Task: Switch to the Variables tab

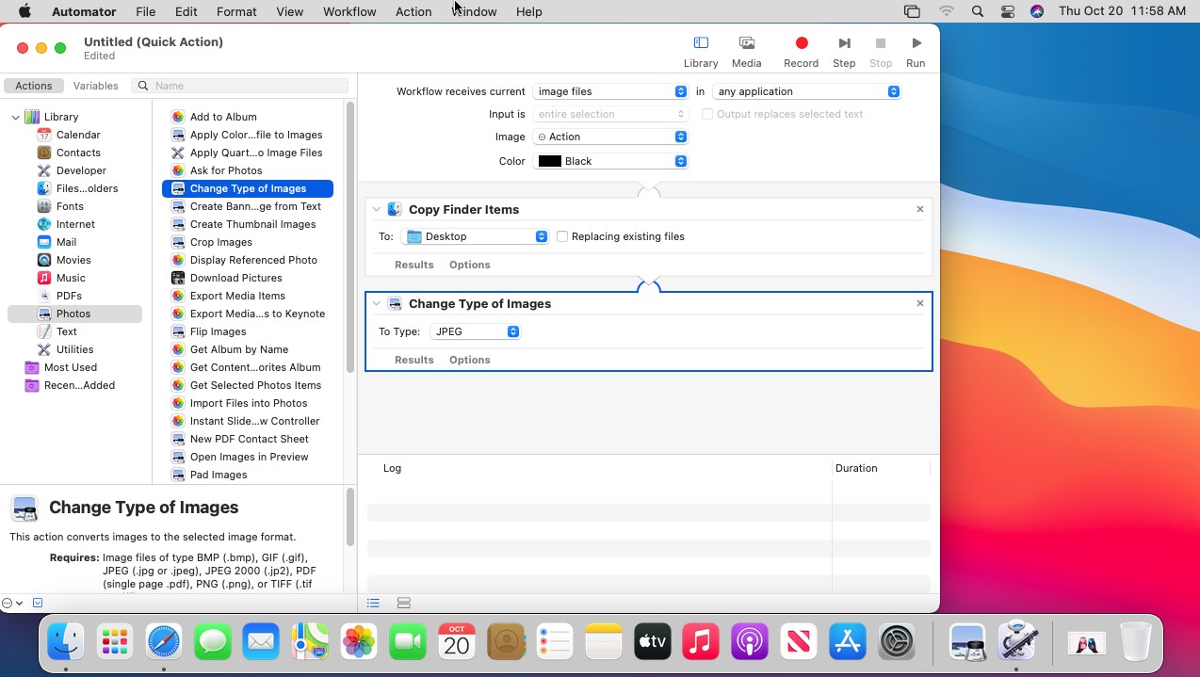Action: pyautogui.click(x=96, y=86)
